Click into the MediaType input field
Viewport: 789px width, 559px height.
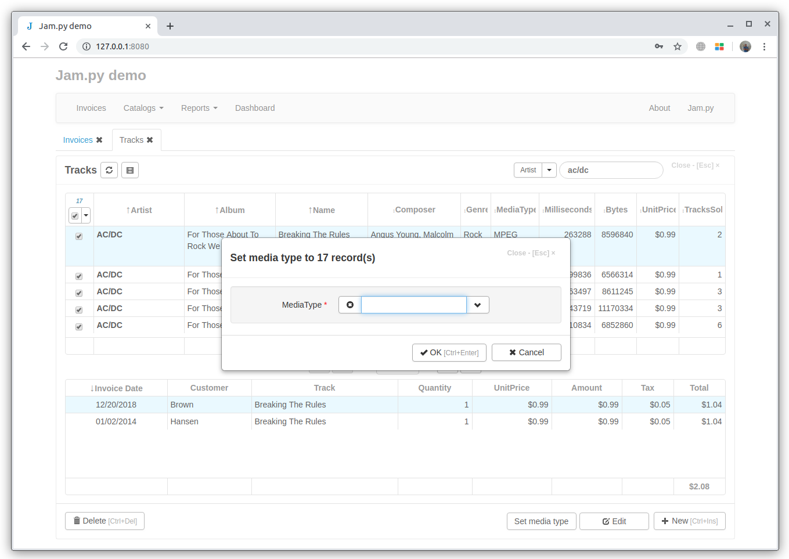pos(414,305)
